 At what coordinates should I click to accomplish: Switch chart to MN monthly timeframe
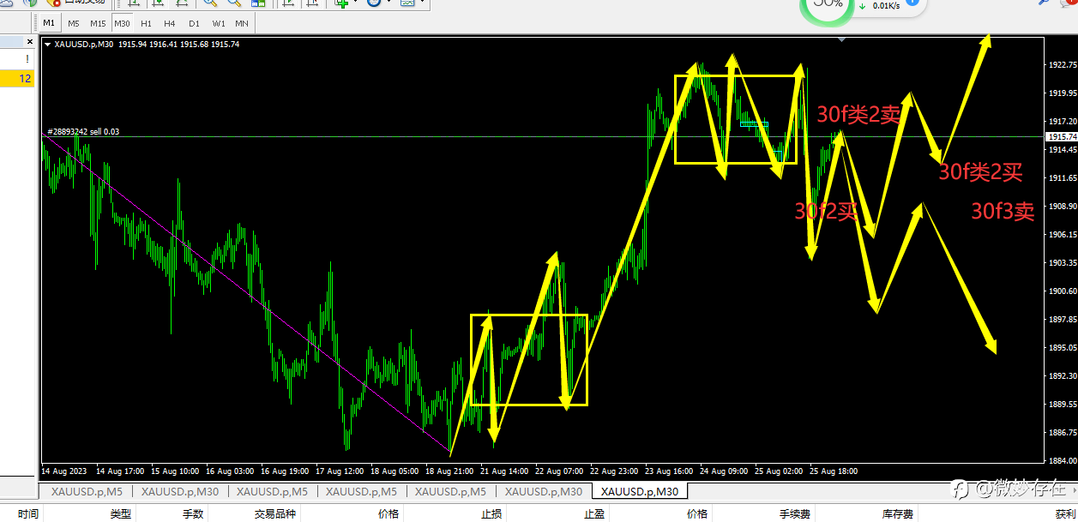pyautogui.click(x=242, y=23)
